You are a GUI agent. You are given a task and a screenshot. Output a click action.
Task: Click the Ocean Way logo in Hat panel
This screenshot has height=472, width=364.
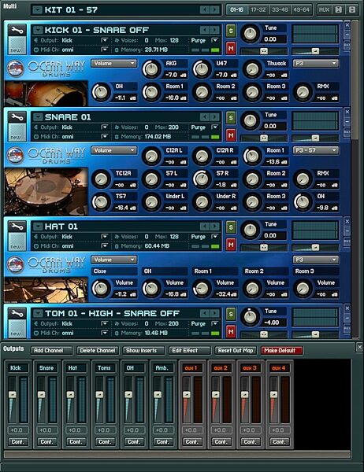pos(16,265)
